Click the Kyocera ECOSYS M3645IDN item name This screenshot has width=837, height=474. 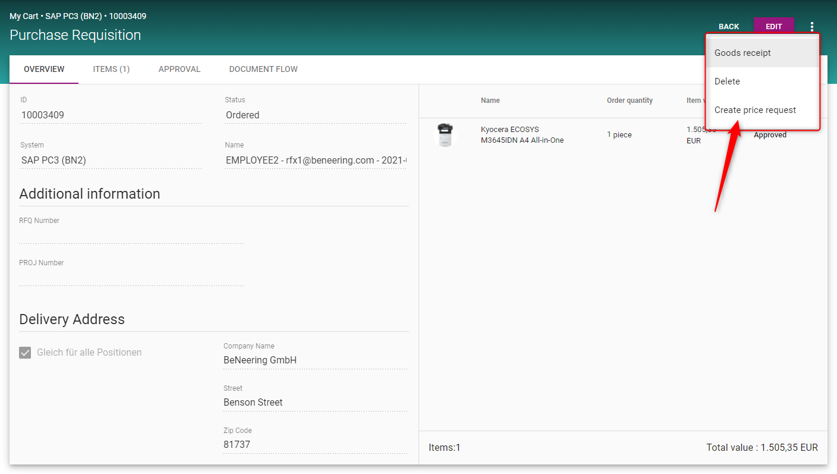pyautogui.click(x=522, y=135)
